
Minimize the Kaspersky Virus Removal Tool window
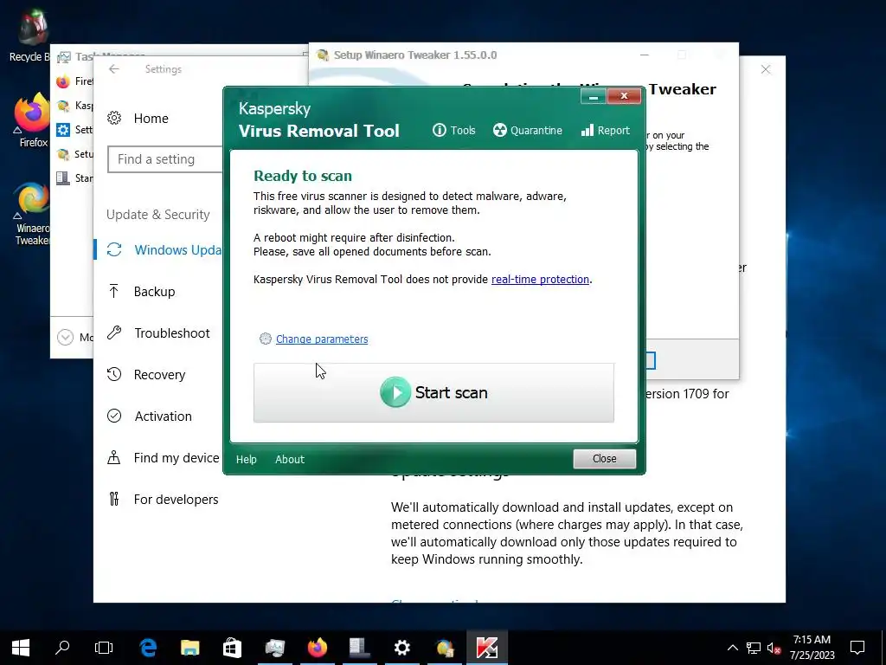click(594, 97)
